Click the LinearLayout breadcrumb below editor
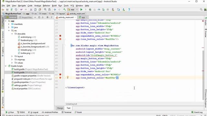Viewport: 207px width, 116px height. coord(71,104)
